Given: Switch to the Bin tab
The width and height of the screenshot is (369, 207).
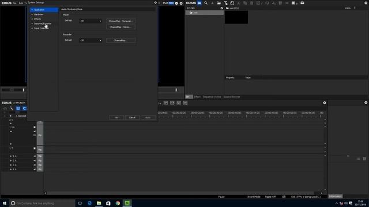Looking at the screenshot, I should point(189,97).
